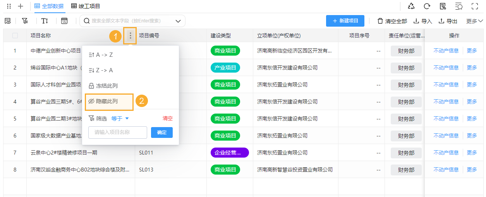Click the 导出 export button

click(448, 21)
